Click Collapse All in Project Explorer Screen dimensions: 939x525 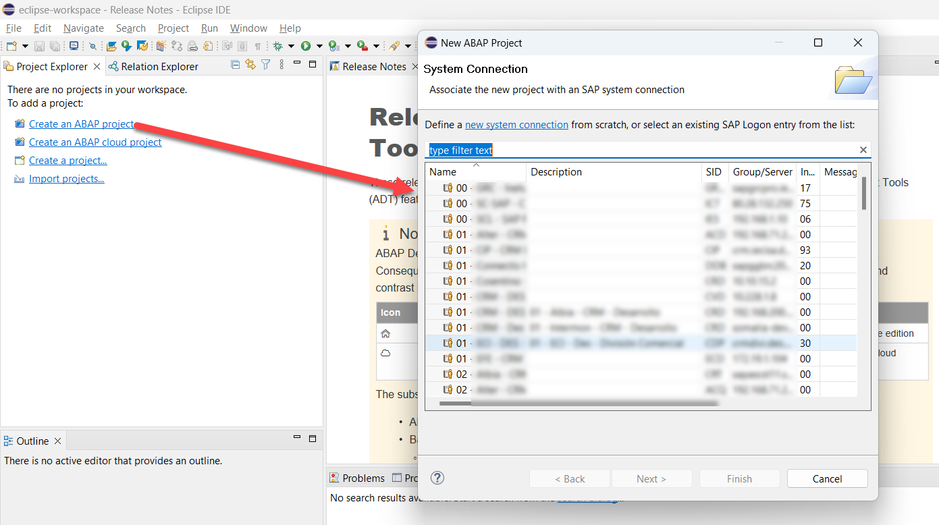click(236, 65)
